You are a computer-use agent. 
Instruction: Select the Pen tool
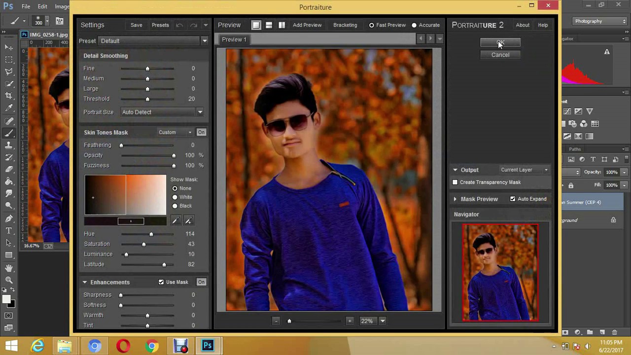[9, 218]
